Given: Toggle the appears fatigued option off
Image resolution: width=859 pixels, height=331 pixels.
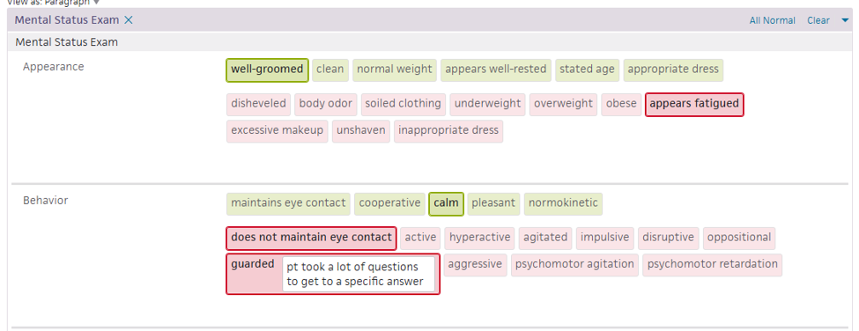Looking at the screenshot, I should pyautogui.click(x=694, y=105).
